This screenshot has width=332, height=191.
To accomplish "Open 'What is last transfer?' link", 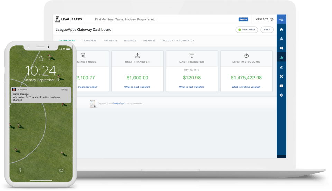I will (x=192, y=87).
